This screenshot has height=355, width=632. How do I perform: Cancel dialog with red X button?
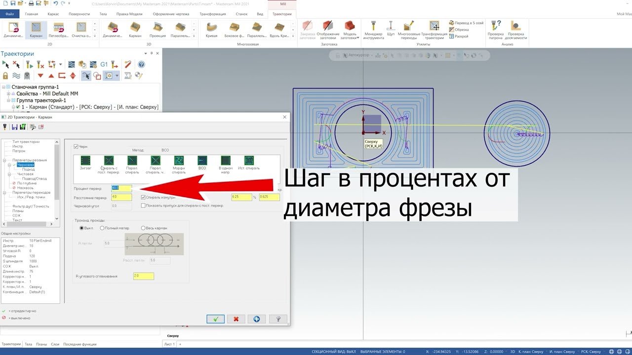click(236, 319)
